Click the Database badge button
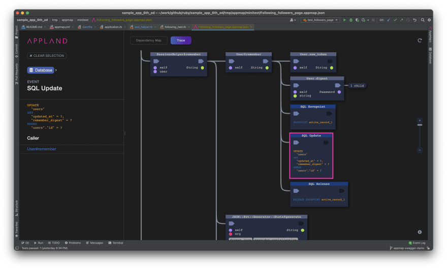 (41, 70)
